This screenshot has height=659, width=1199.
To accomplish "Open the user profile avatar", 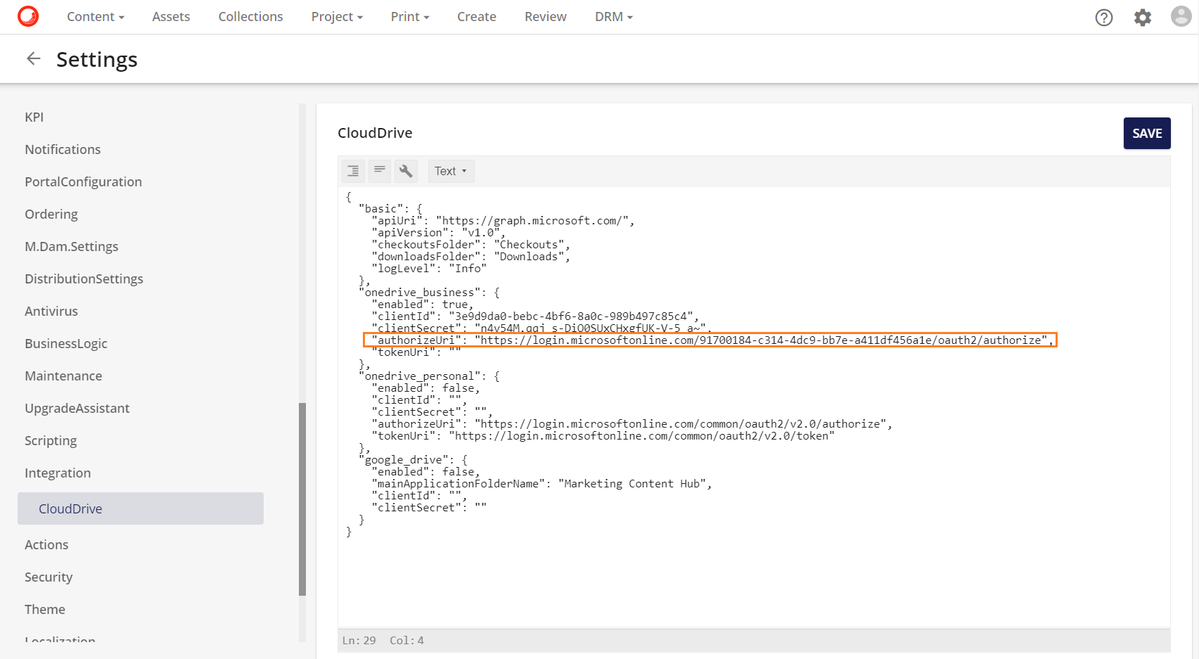I will click(x=1181, y=16).
